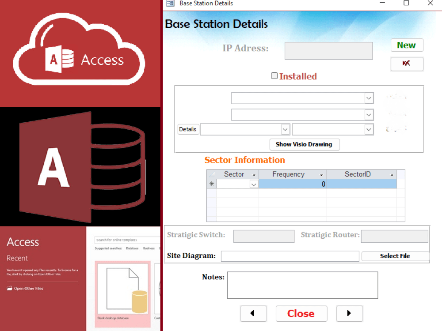The height and width of the screenshot is (331, 442).
Task: Go to previous record with left arrow
Action: click(253, 313)
